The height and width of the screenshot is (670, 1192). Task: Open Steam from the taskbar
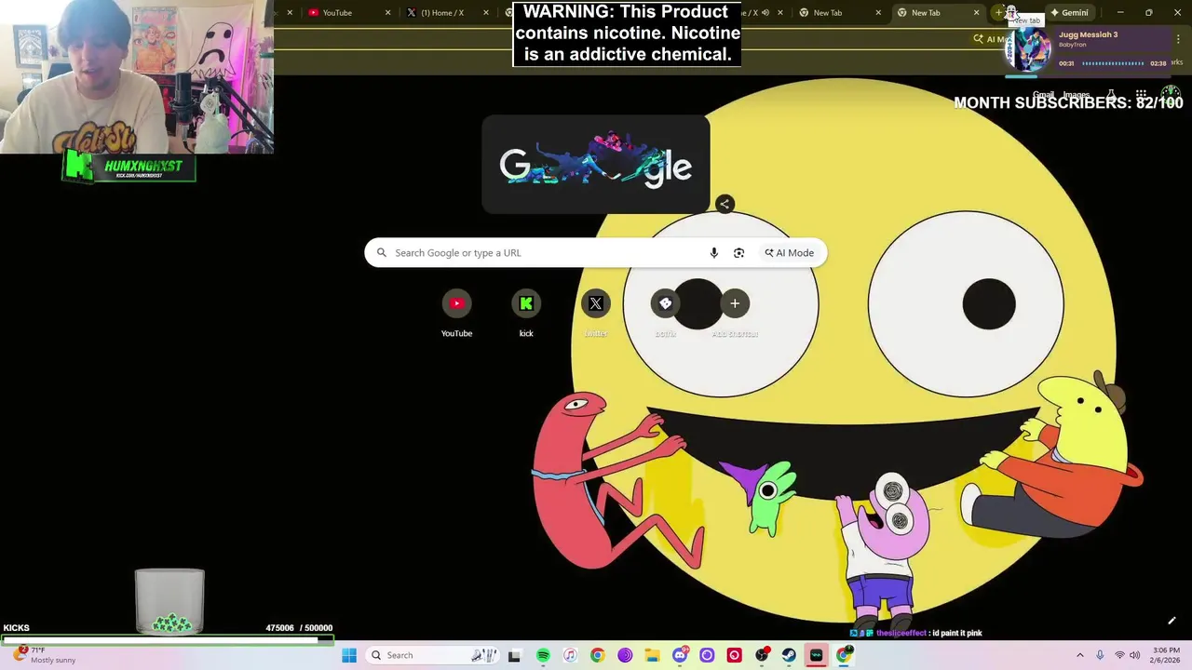pos(789,655)
